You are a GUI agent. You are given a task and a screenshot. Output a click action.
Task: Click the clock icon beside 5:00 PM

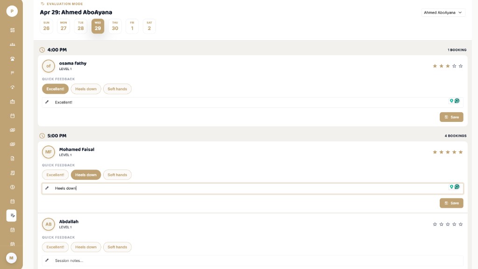pyautogui.click(x=42, y=136)
